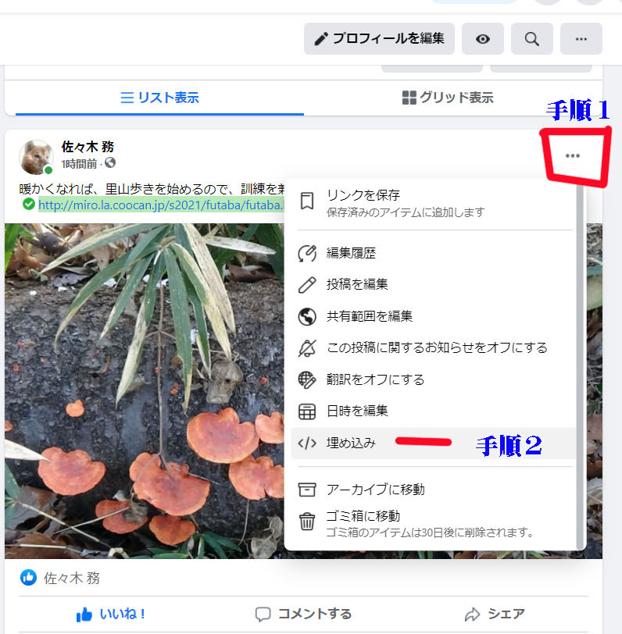Turn off notifications for this post
Screen dimensions: 622x634
pyautogui.click(x=436, y=347)
